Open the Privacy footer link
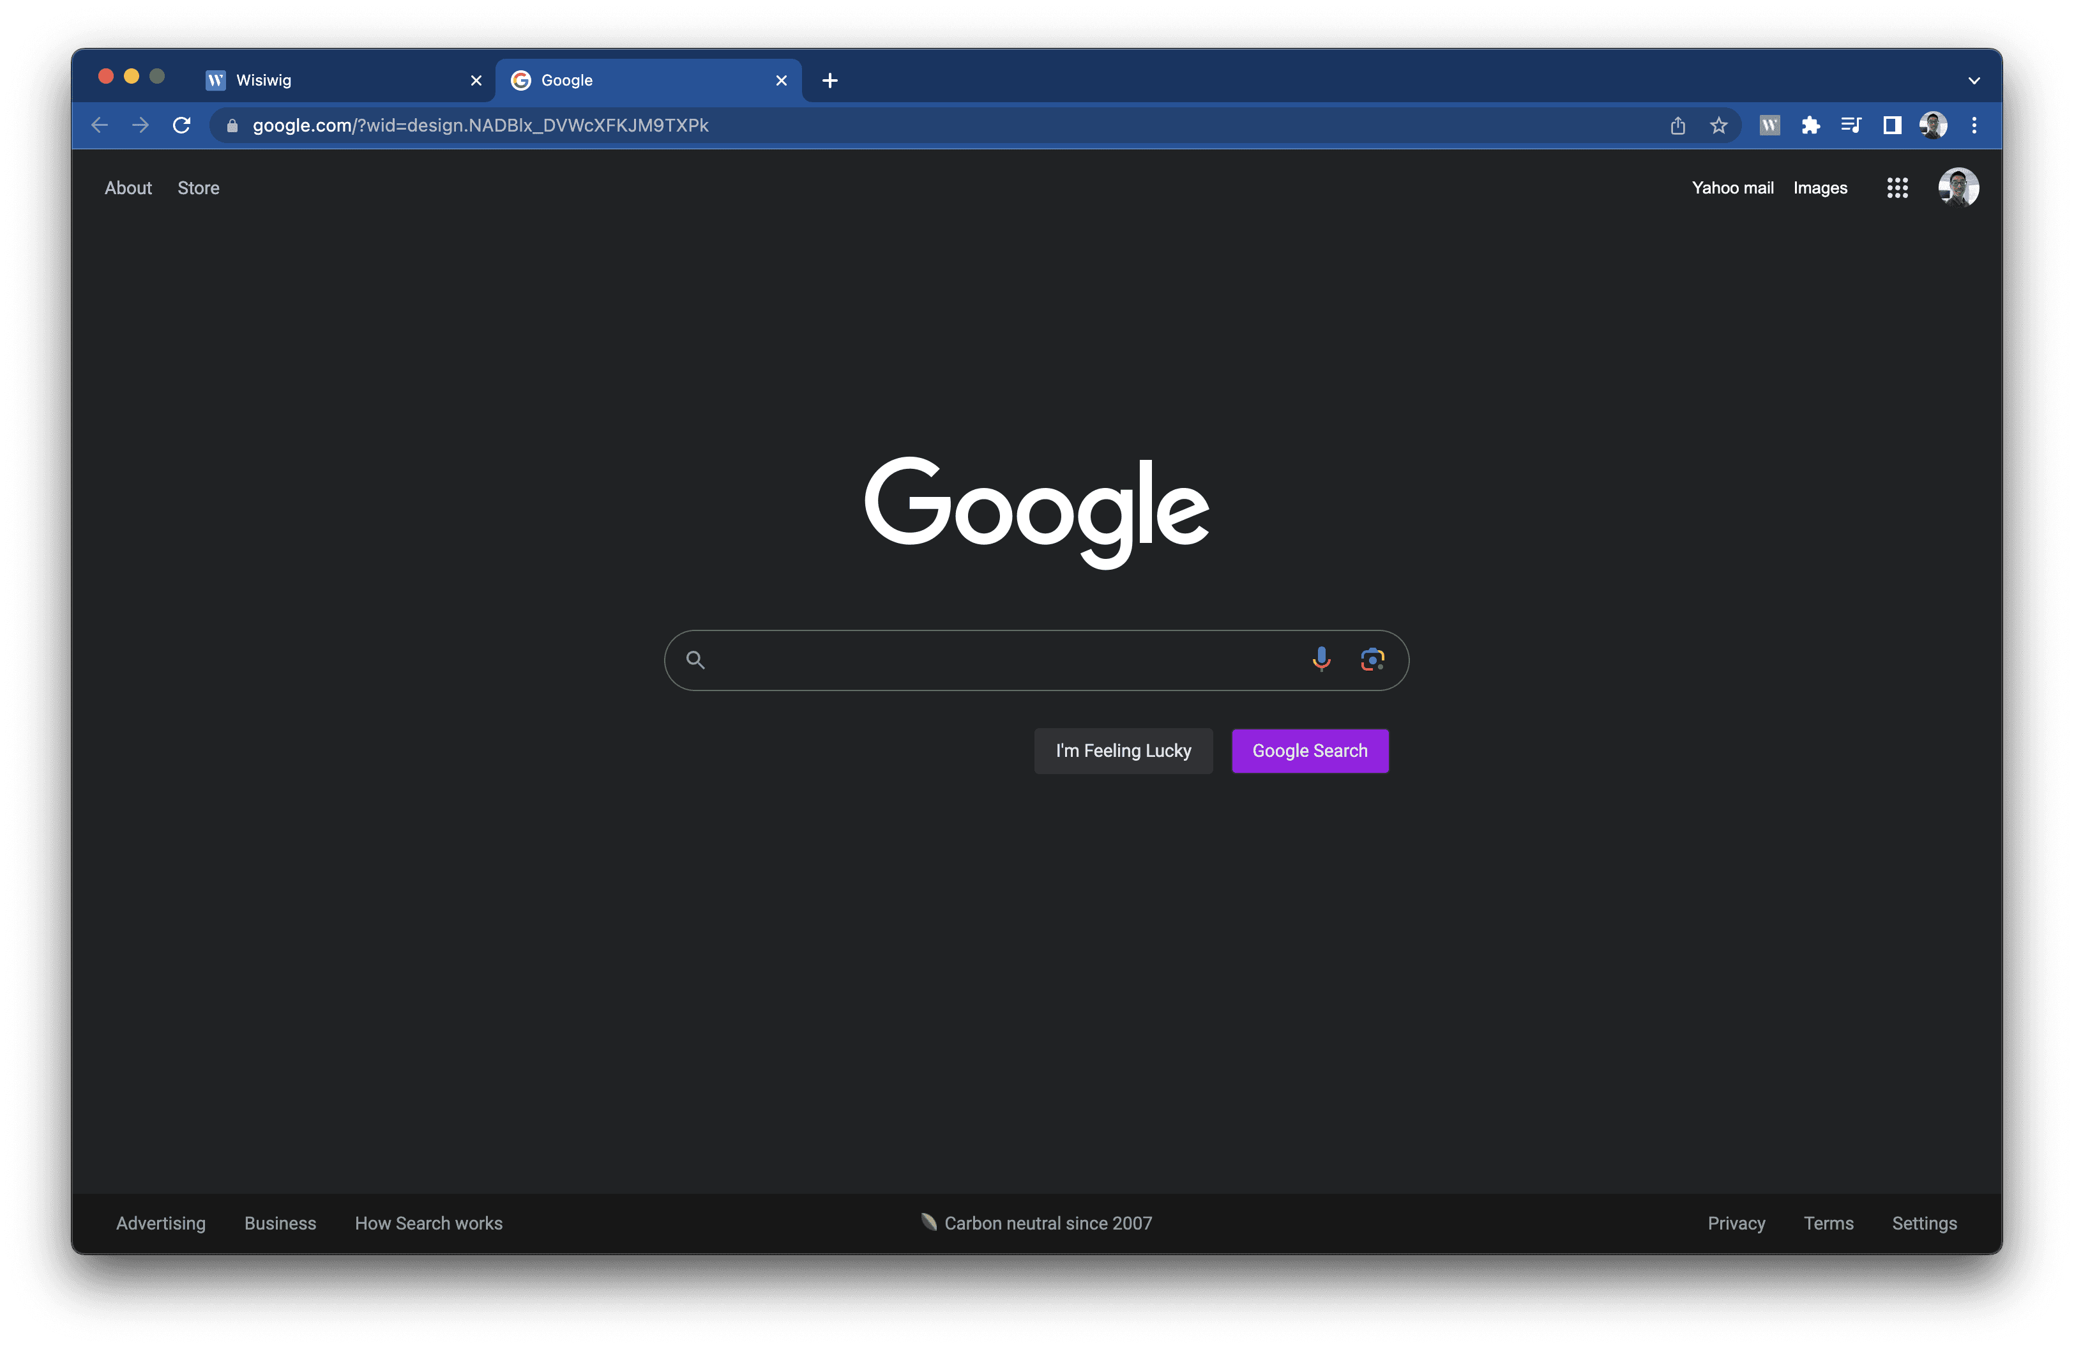Screen dimensions: 2074x1349 (1736, 1224)
